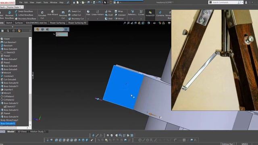The width and height of the screenshot is (258, 145).
Task: Open the Window menu
Action: 54,2
